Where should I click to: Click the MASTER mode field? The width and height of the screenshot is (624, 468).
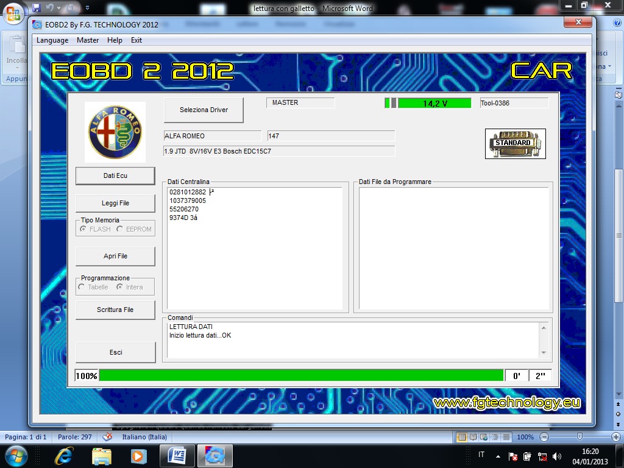tap(300, 102)
